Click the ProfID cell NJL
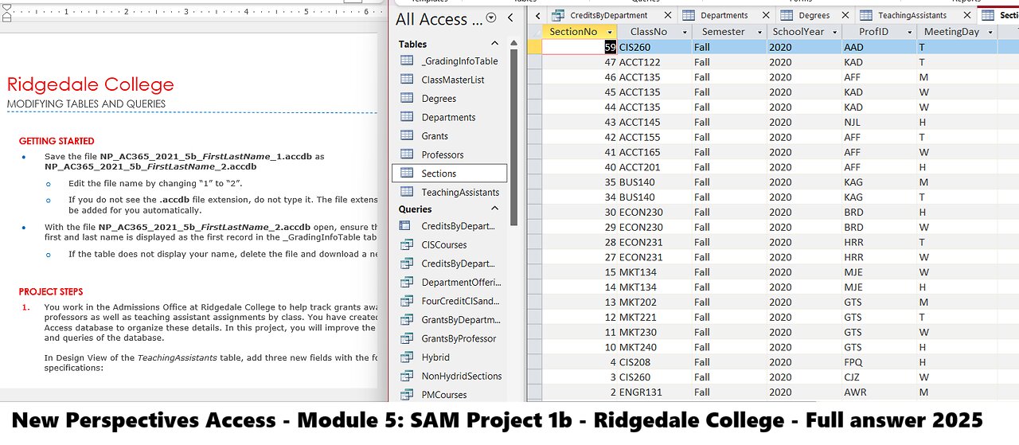This screenshot has width=1019, height=445. click(879, 122)
